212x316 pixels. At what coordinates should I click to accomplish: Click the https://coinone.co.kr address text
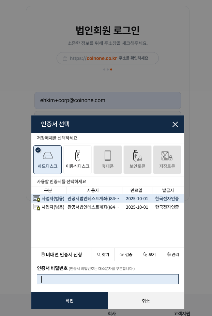[x=93, y=58]
